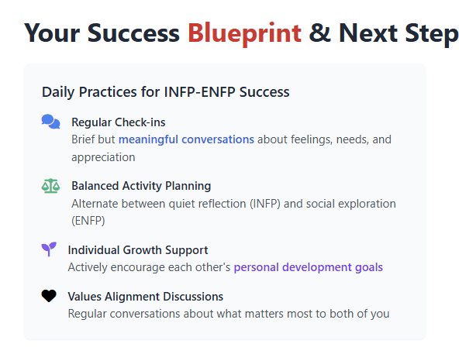Image resolution: width=459 pixels, height=354 pixels.
Task: Click the red 'Blueprint' word in title
Action: pos(244,33)
